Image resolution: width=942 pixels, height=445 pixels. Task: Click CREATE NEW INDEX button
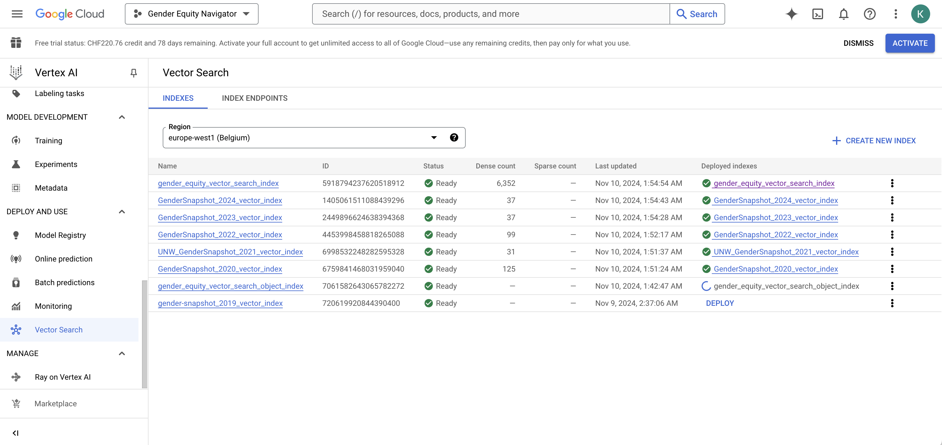(874, 141)
